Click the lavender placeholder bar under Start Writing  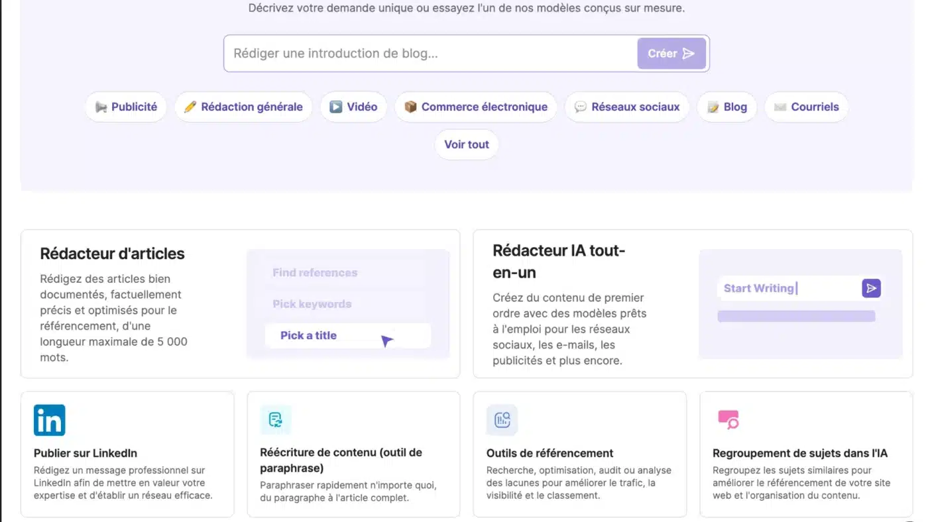click(796, 316)
